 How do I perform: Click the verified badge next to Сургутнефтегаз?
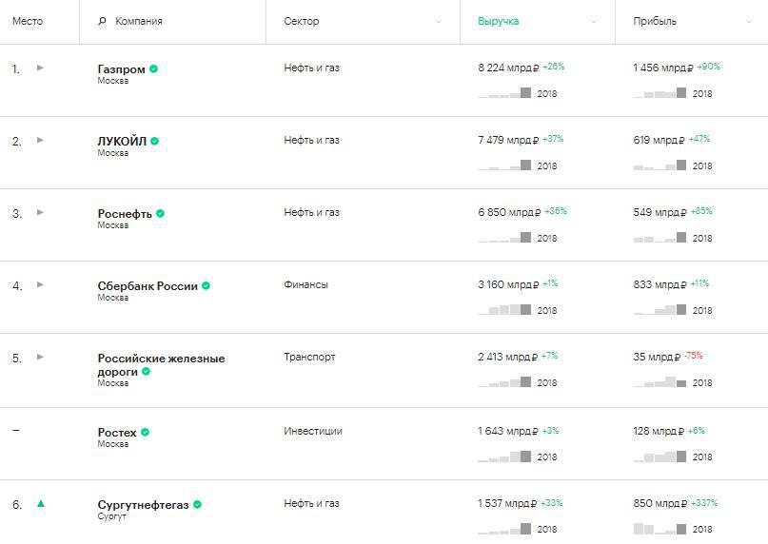click(197, 504)
